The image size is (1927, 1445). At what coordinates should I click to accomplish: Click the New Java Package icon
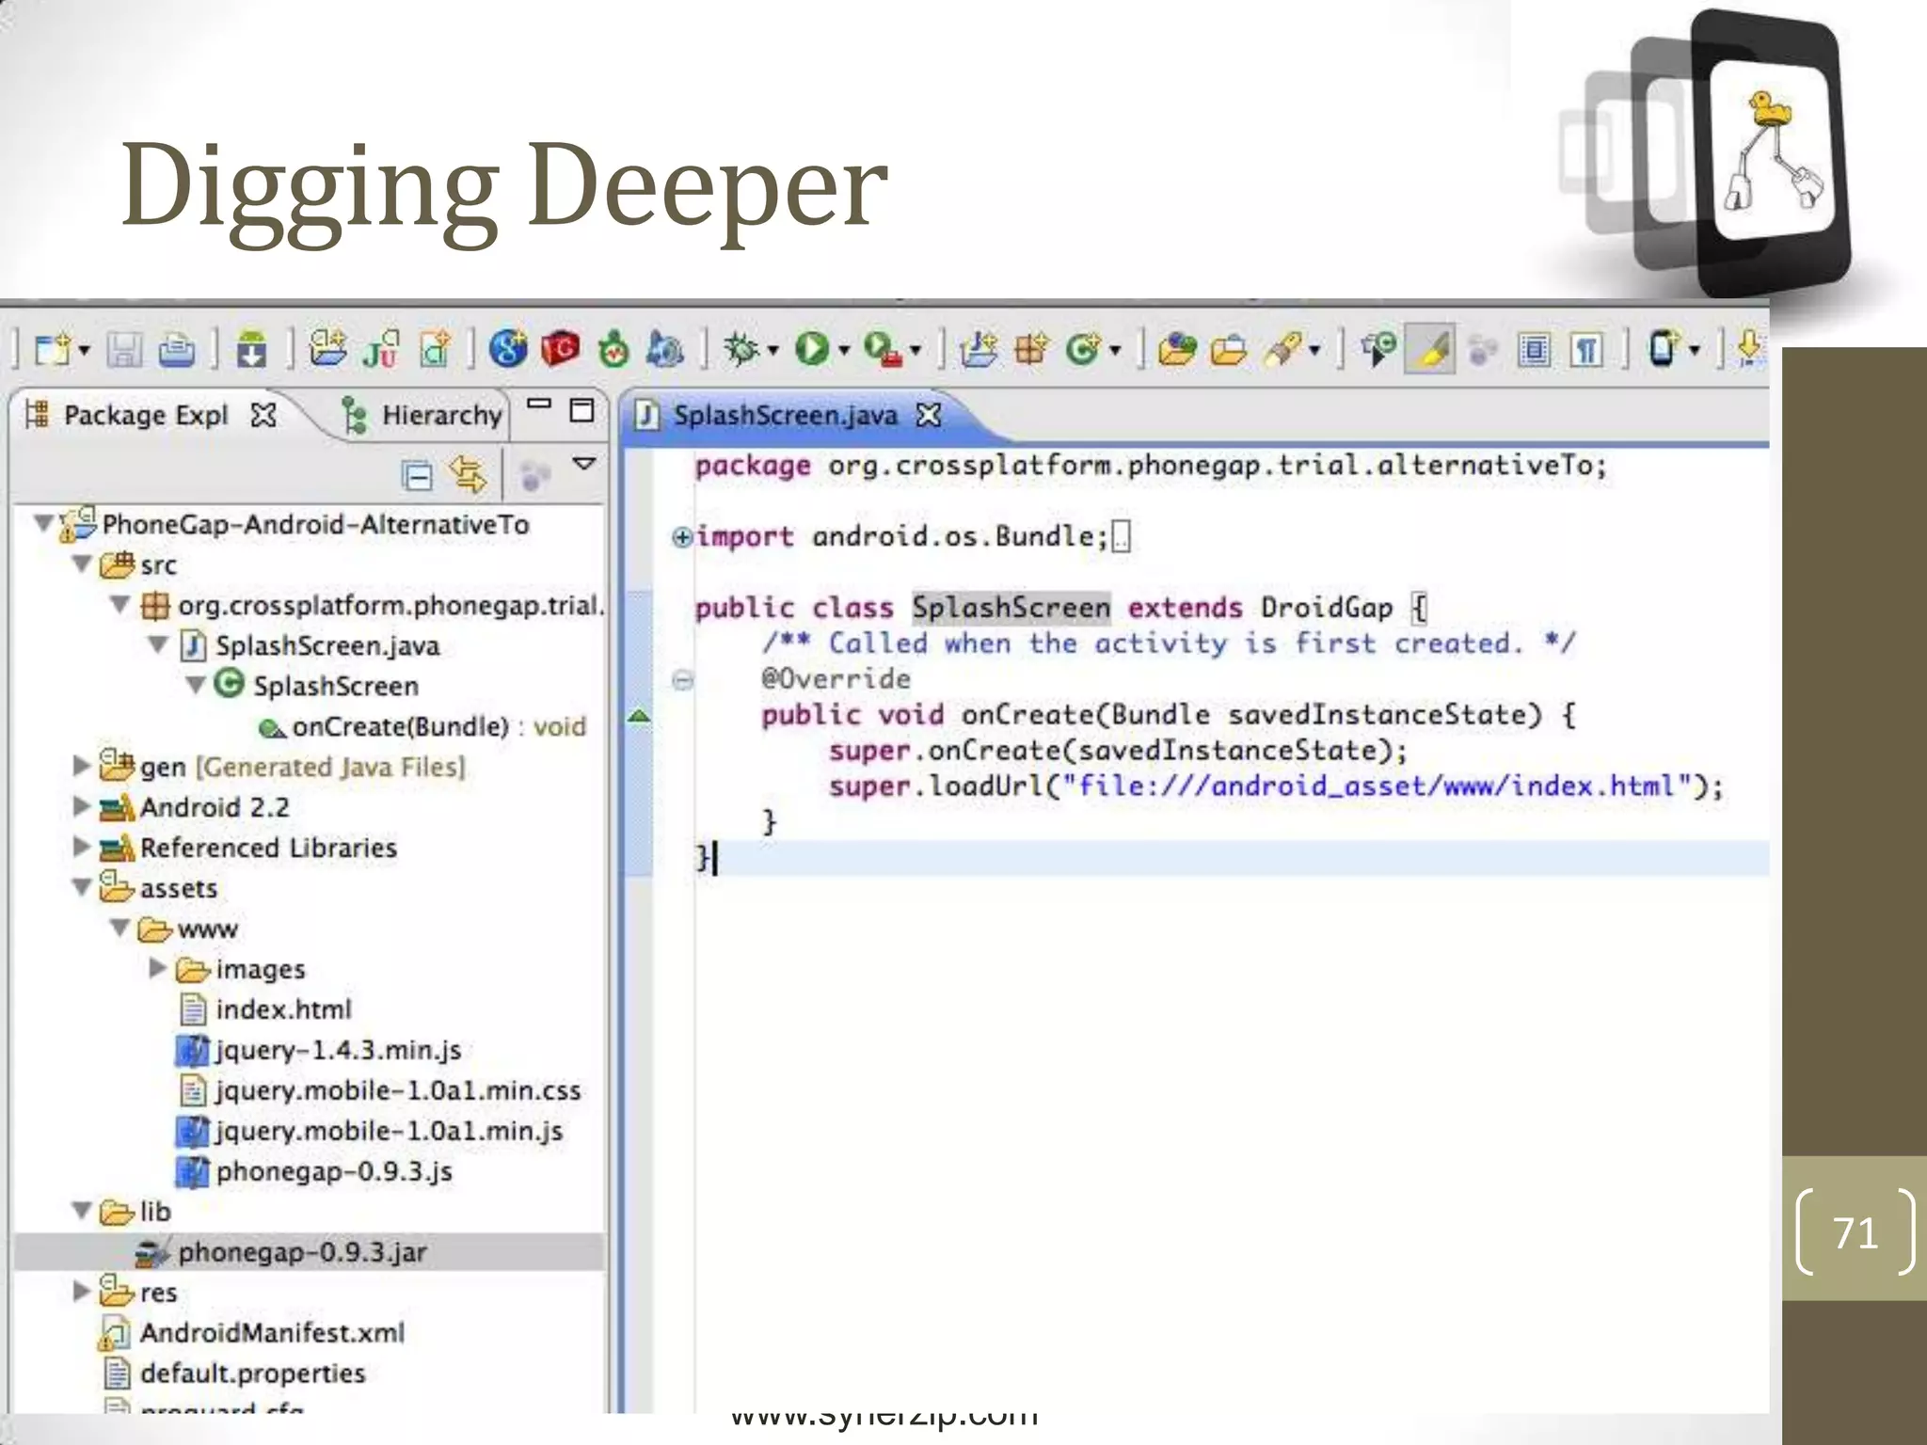(x=1029, y=350)
